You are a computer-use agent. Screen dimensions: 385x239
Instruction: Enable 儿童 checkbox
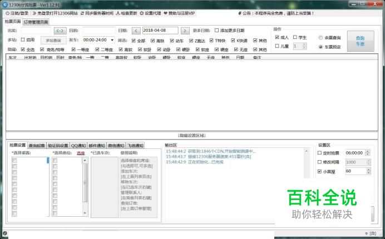point(277,46)
